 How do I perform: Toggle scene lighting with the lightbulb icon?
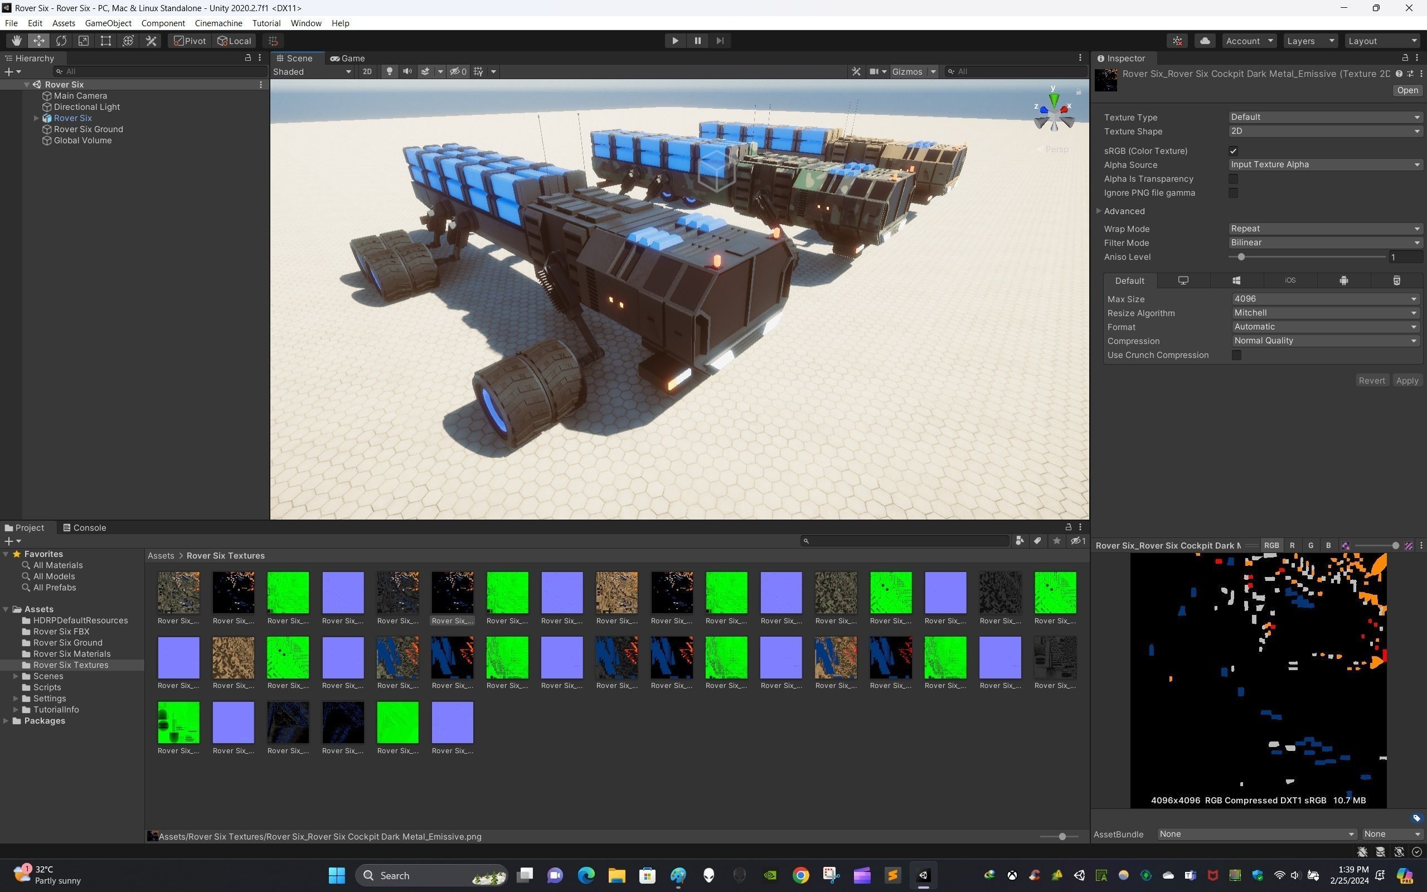click(389, 71)
